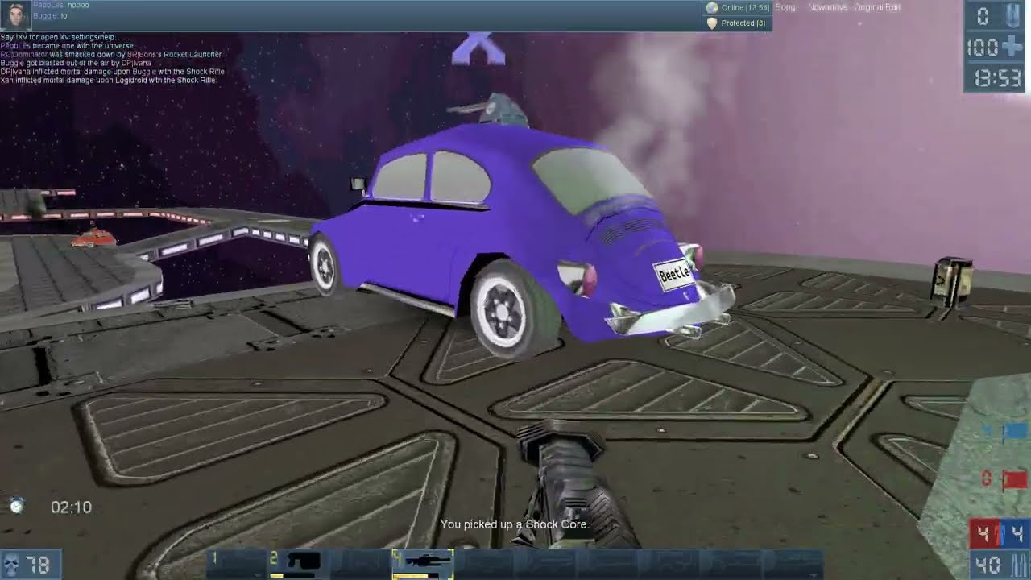Click the 'PebbLEs became one with the universe' message
This screenshot has width=1031, height=580.
pyautogui.click(x=67, y=46)
